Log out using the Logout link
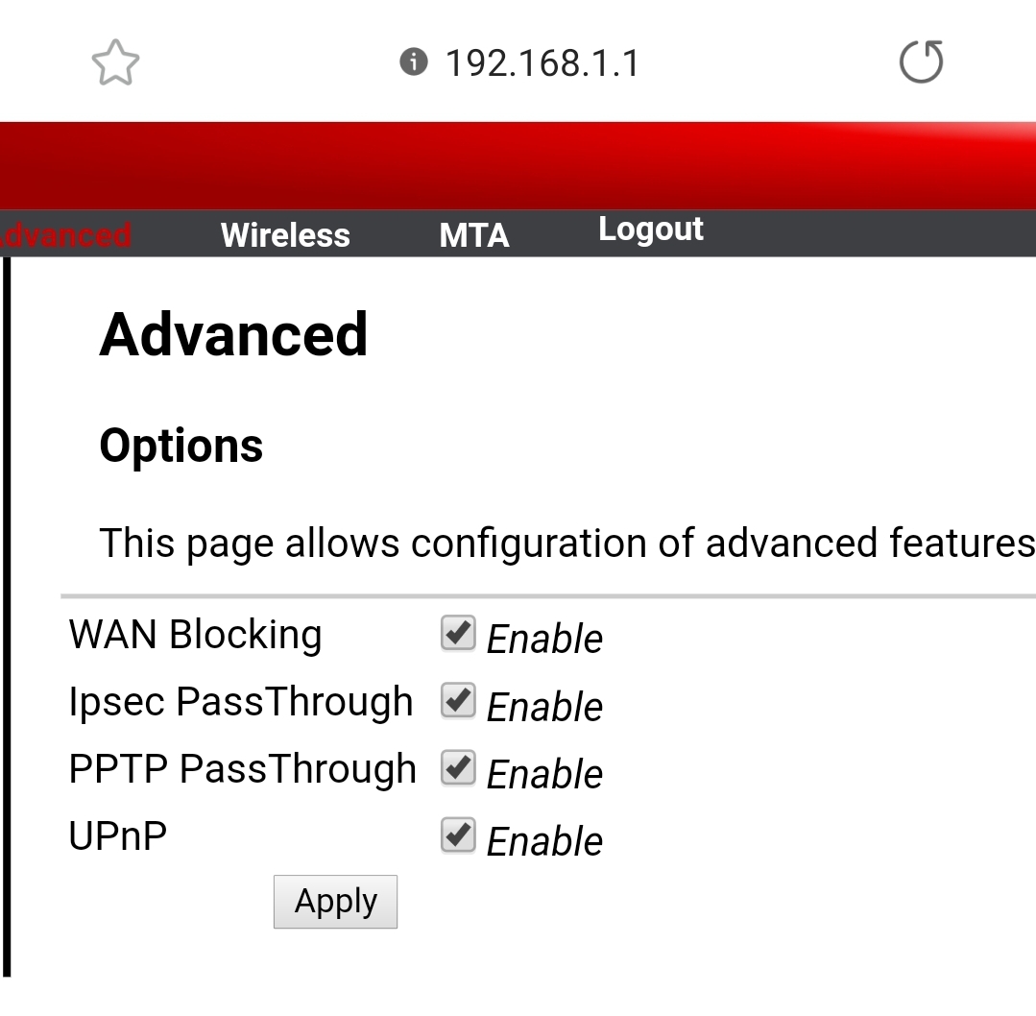This screenshot has height=1016, width=1036. [651, 230]
